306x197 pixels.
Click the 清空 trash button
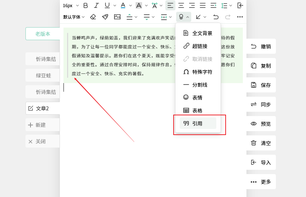tap(261, 143)
